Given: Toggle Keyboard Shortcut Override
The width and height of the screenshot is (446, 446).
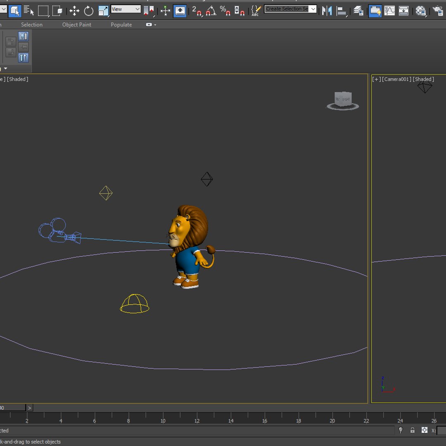Looking at the screenshot, I should click(180, 11).
